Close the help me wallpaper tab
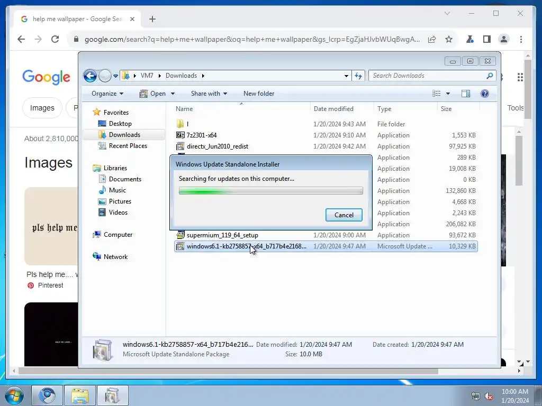542x406 pixels. pyautogui.click(x=132, y=19)
